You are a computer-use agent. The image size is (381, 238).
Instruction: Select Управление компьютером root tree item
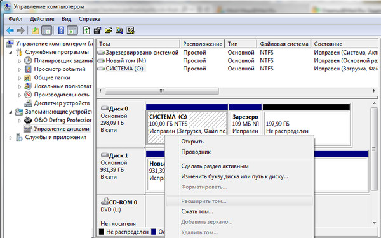55,44
